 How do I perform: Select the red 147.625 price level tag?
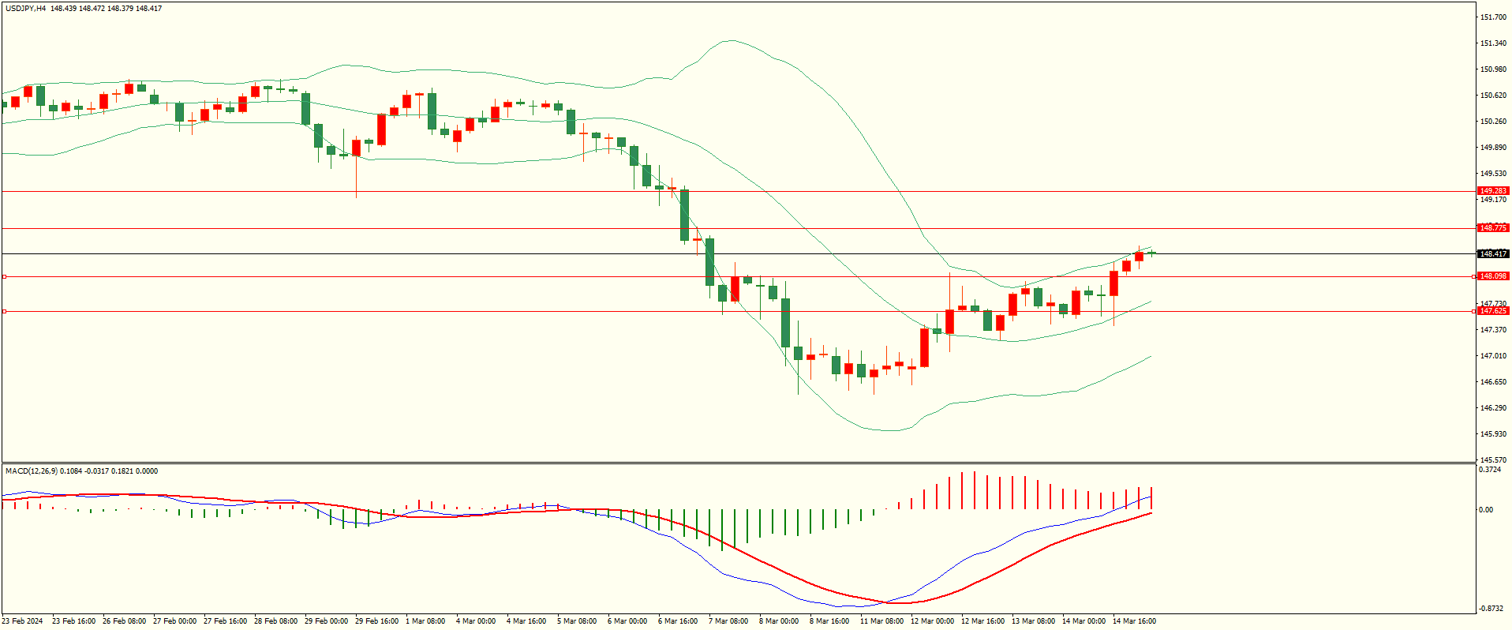[1492, 311]
